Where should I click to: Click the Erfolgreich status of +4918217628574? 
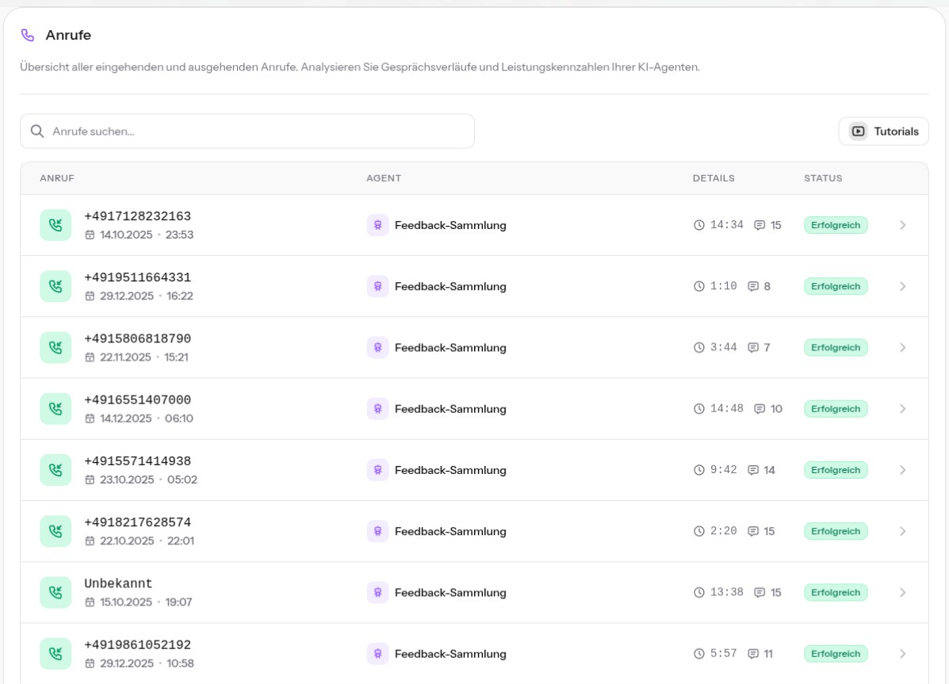(836, 532)
